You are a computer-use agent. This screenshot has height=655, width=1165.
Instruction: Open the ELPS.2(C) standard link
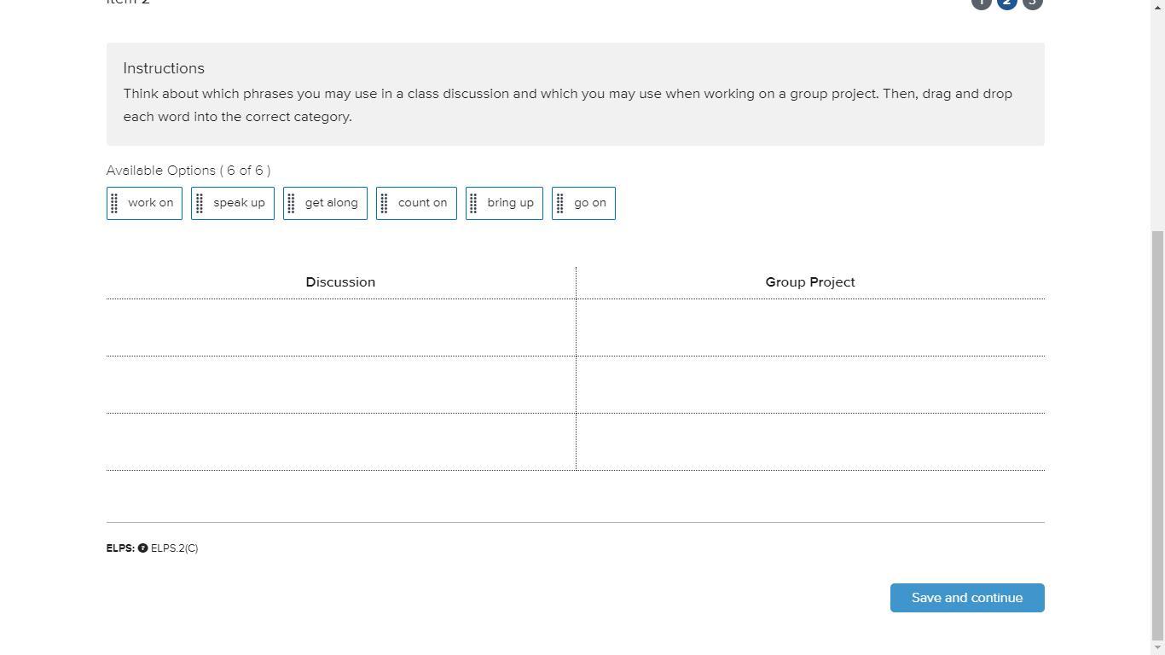(174, 548)
